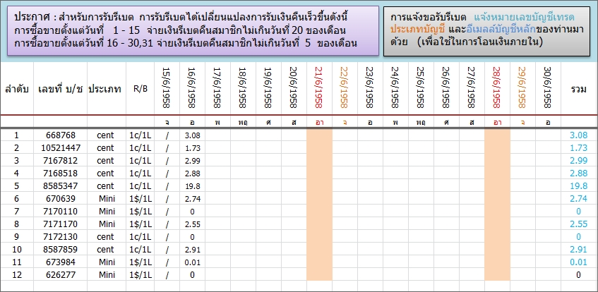Image resolution: width=598 pixels, height=292 pixels.
Task: Select rebate value 0.01 in 16/6 column
Action: click(192, 262)
